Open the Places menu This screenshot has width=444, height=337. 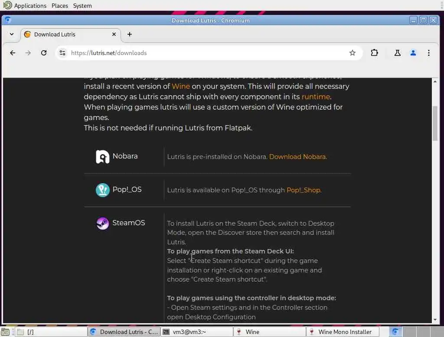click(x=60, y=6)
